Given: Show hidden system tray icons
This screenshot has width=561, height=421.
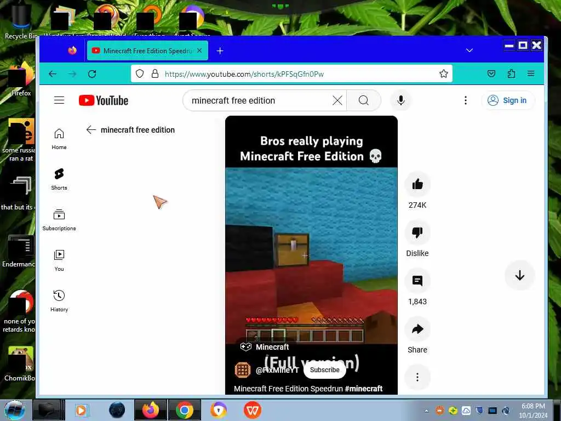Looking at the screenshot, I should point(426,411).
